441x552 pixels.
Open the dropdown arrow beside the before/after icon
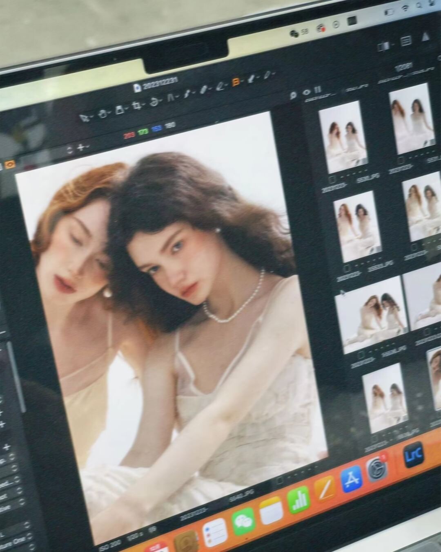click(392, 45)
